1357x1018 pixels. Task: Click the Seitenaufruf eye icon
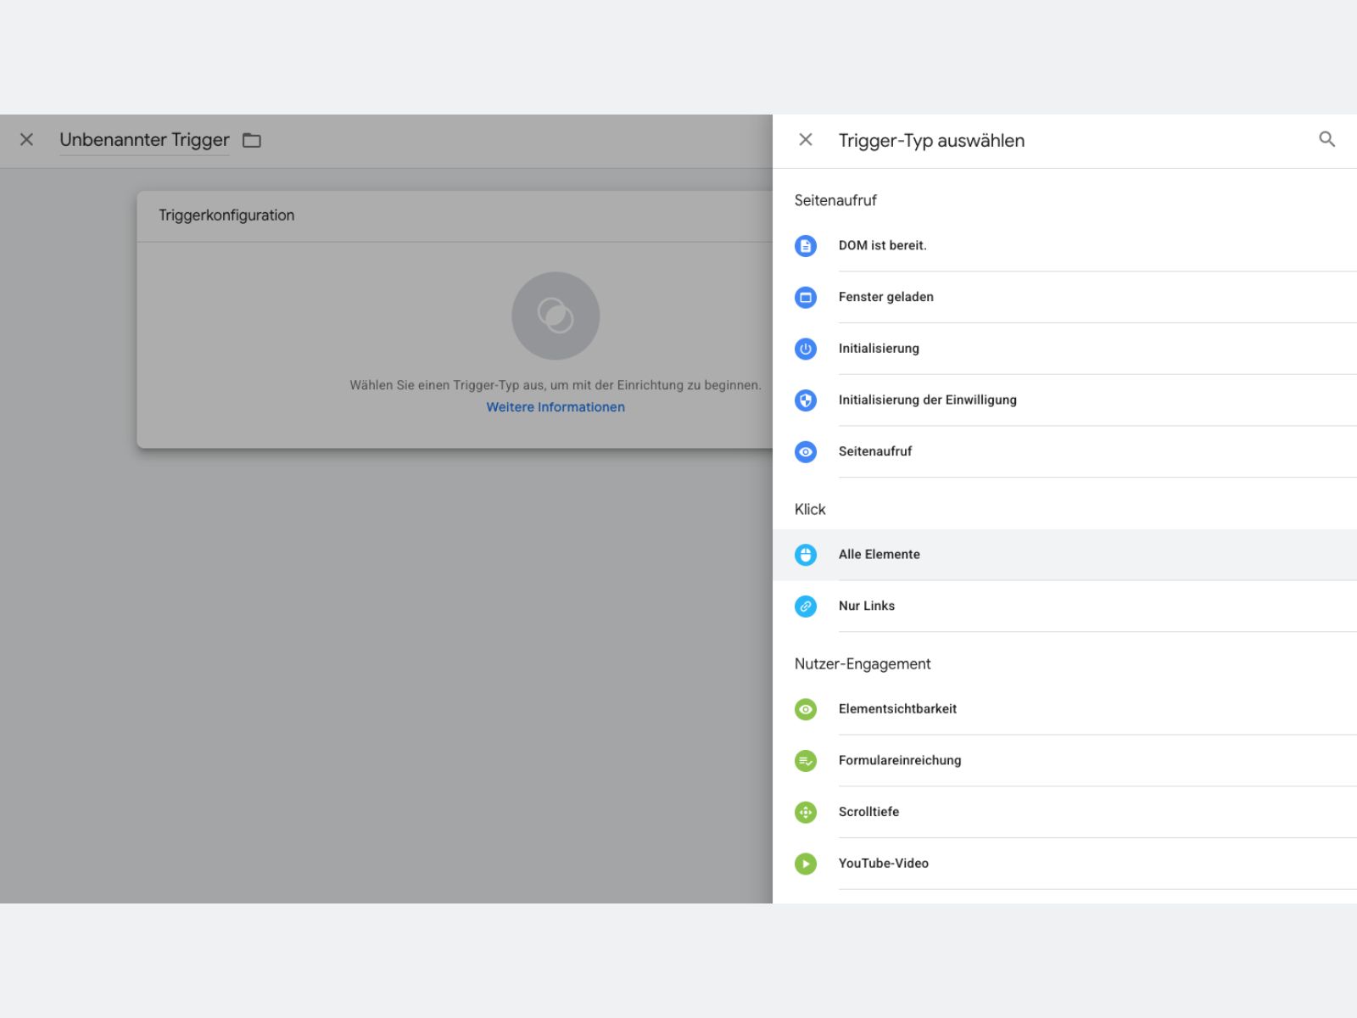coord(806,451)
